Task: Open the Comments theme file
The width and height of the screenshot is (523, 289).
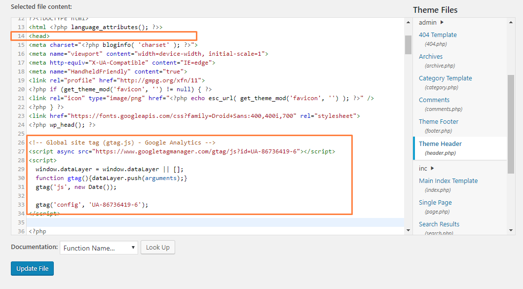Action: point(434,100)
